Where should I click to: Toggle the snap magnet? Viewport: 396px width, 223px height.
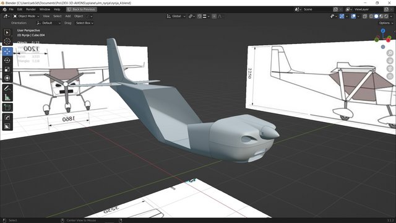click(199, 16)
